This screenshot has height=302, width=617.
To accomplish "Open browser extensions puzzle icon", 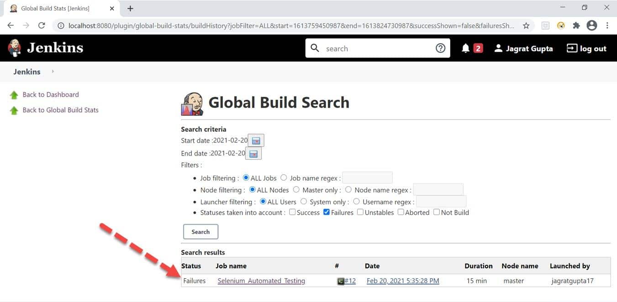I will point(576,26).
